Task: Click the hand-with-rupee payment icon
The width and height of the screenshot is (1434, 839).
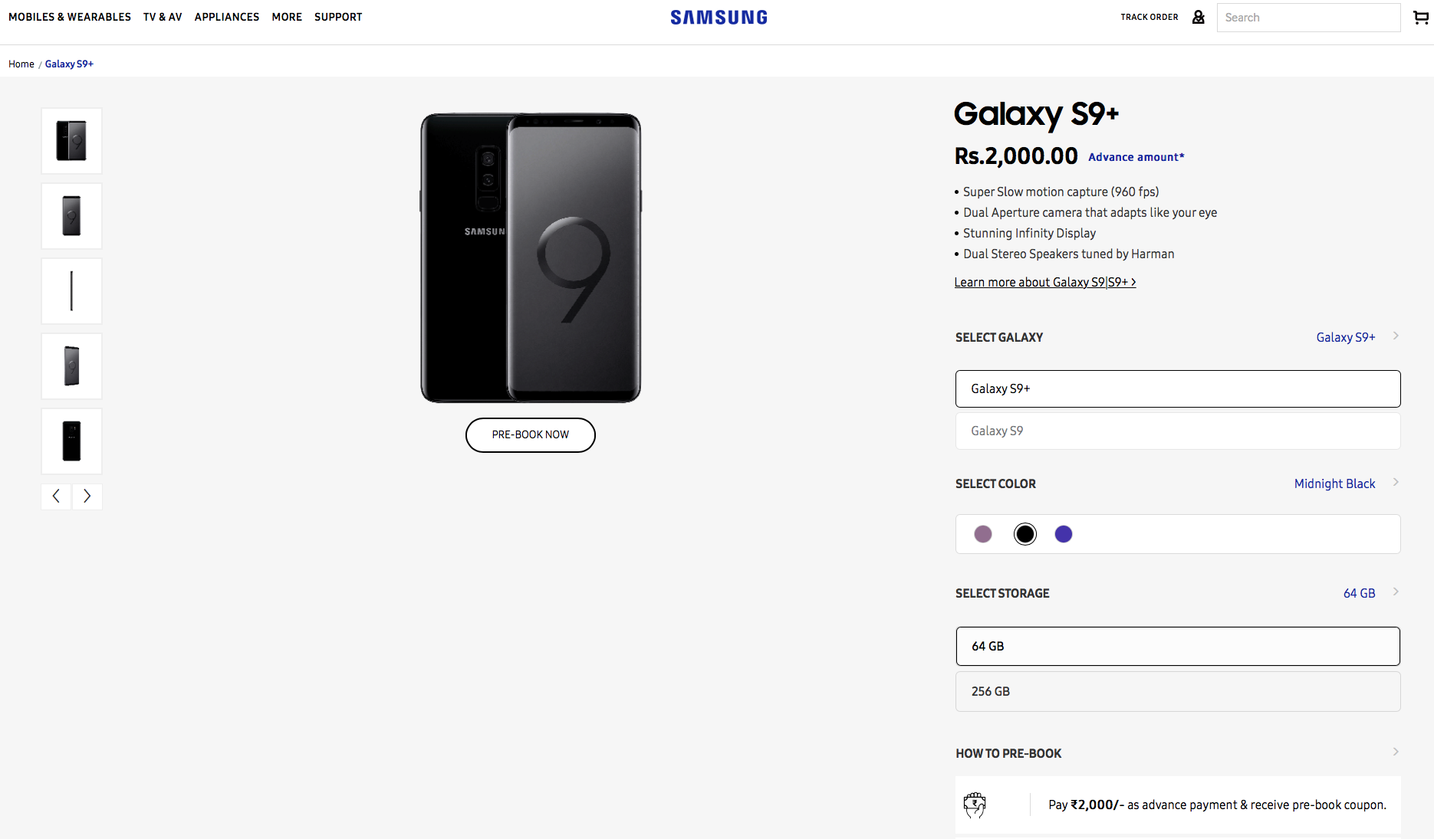Action: [x=975, y=805]
